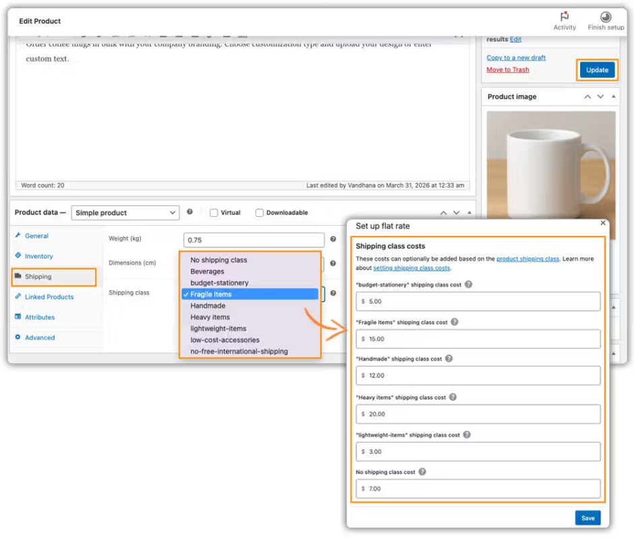Collapse the Product data panel

[470, 213]
